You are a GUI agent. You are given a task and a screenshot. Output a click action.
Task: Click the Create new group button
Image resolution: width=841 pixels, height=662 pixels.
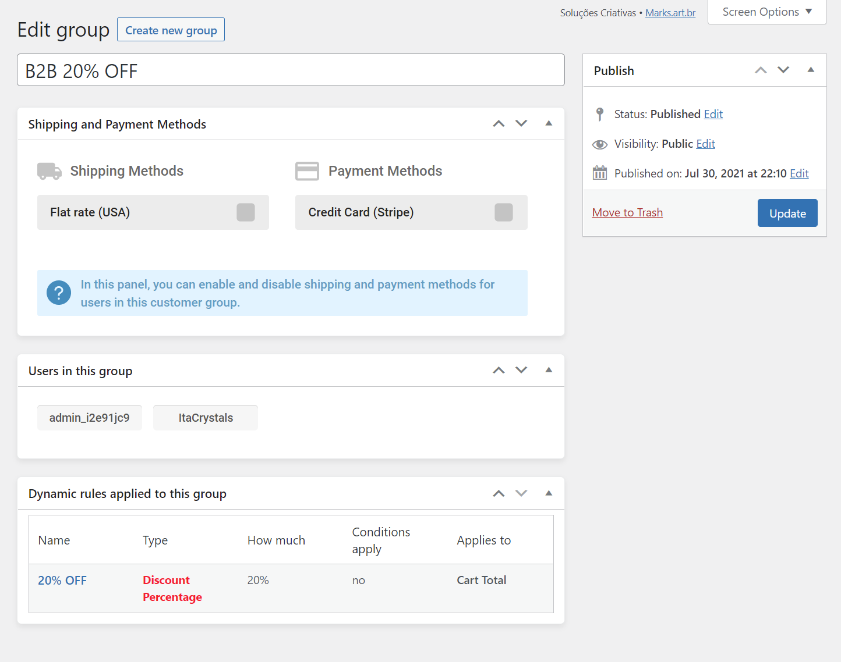click(x=171, y=30)
